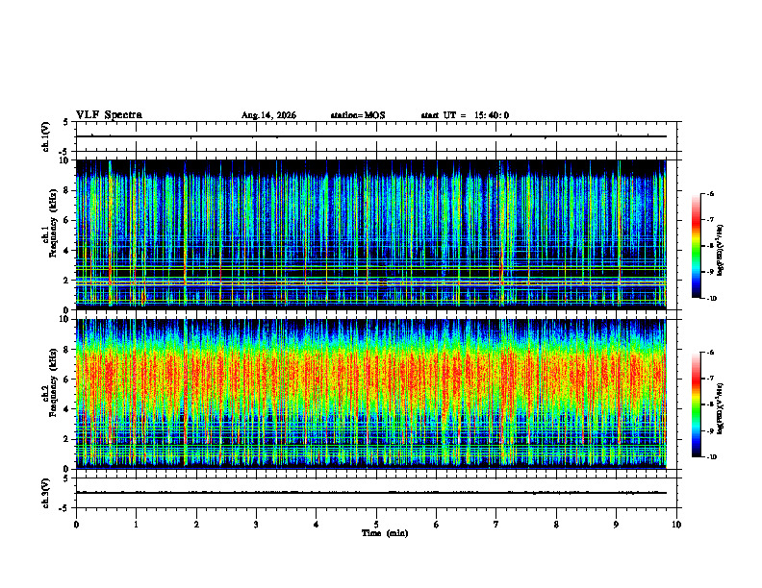Click the ch.2 Frequency (kHz) axis label
Screen dimensions: 762x588
[50, 382]
